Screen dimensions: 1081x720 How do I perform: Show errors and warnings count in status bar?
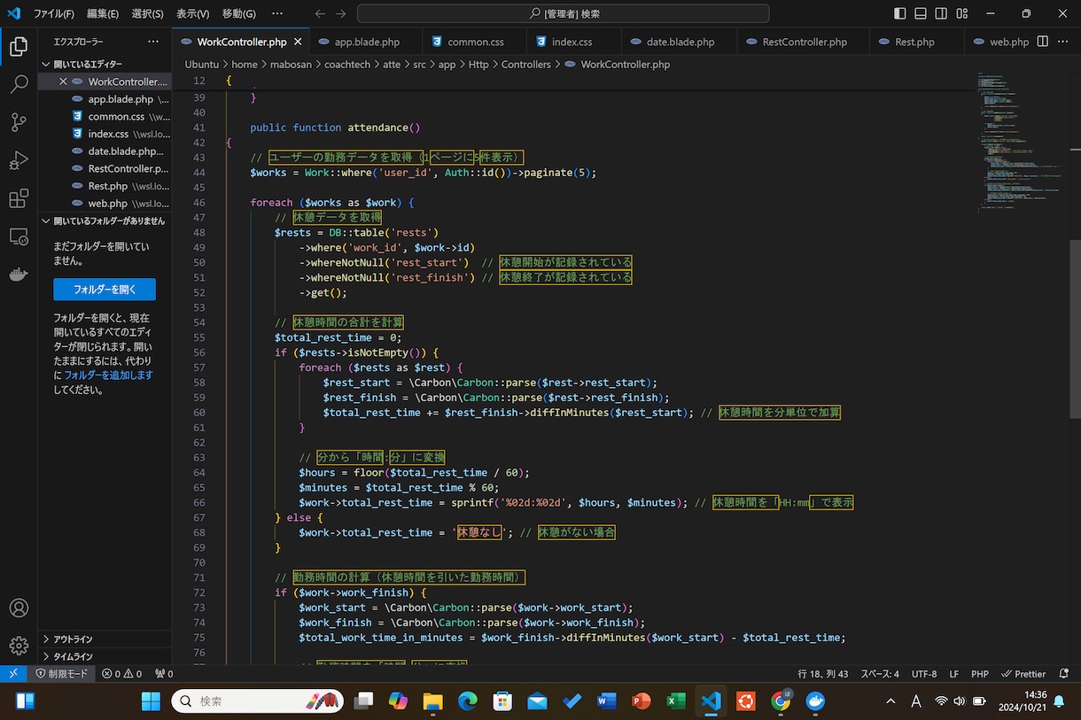(122, 674)
